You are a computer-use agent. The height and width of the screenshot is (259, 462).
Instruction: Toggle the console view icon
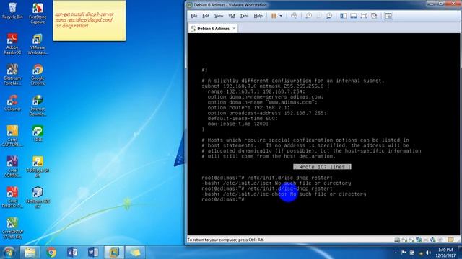point(388,16)
